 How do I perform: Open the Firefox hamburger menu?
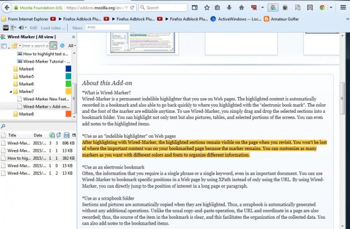(x=343, y=7)
